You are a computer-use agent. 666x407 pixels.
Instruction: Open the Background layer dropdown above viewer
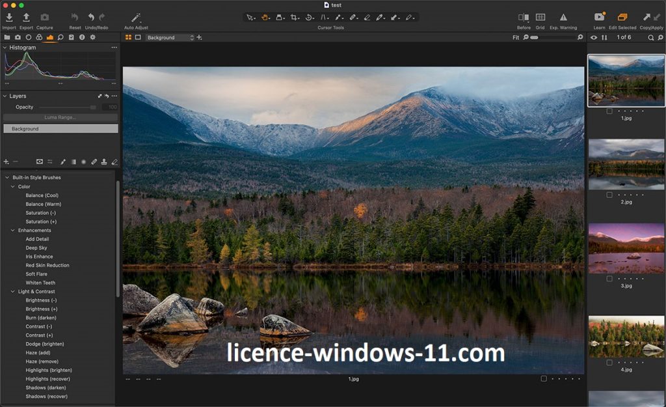170,38
